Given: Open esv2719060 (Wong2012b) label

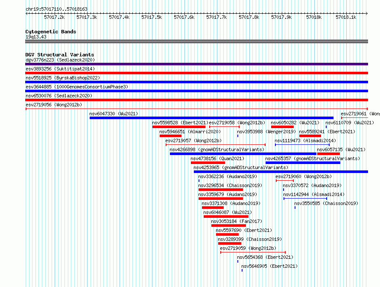Looking at the screenshot, I should pyautogui.click(x=304, y=176).
